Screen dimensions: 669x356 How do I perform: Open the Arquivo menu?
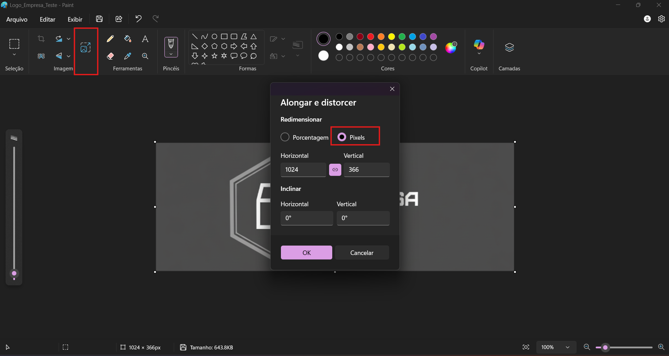click(x=17, y=19)
